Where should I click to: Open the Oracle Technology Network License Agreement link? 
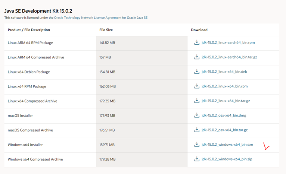(101, 18)
